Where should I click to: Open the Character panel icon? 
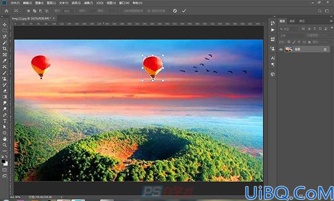[x=273, y=58]
